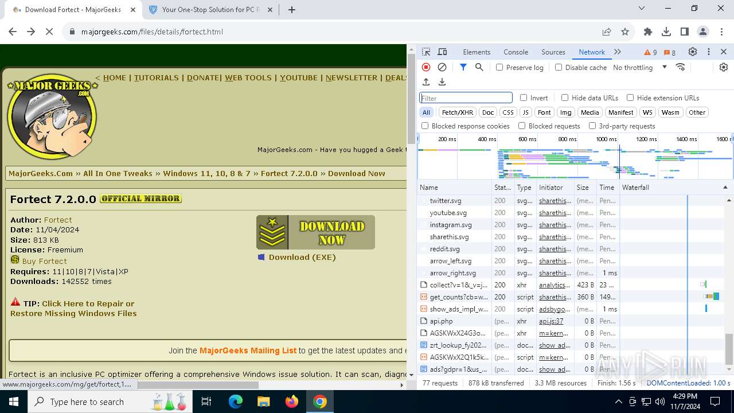Check Blocked response cookies
Screen dimensions: 734x413
[x=425, y=126]
